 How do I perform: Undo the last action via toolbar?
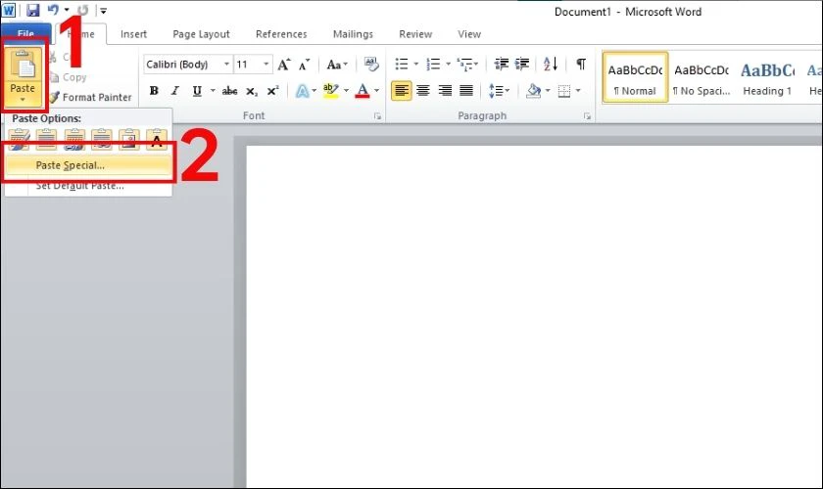click(53, 10)
